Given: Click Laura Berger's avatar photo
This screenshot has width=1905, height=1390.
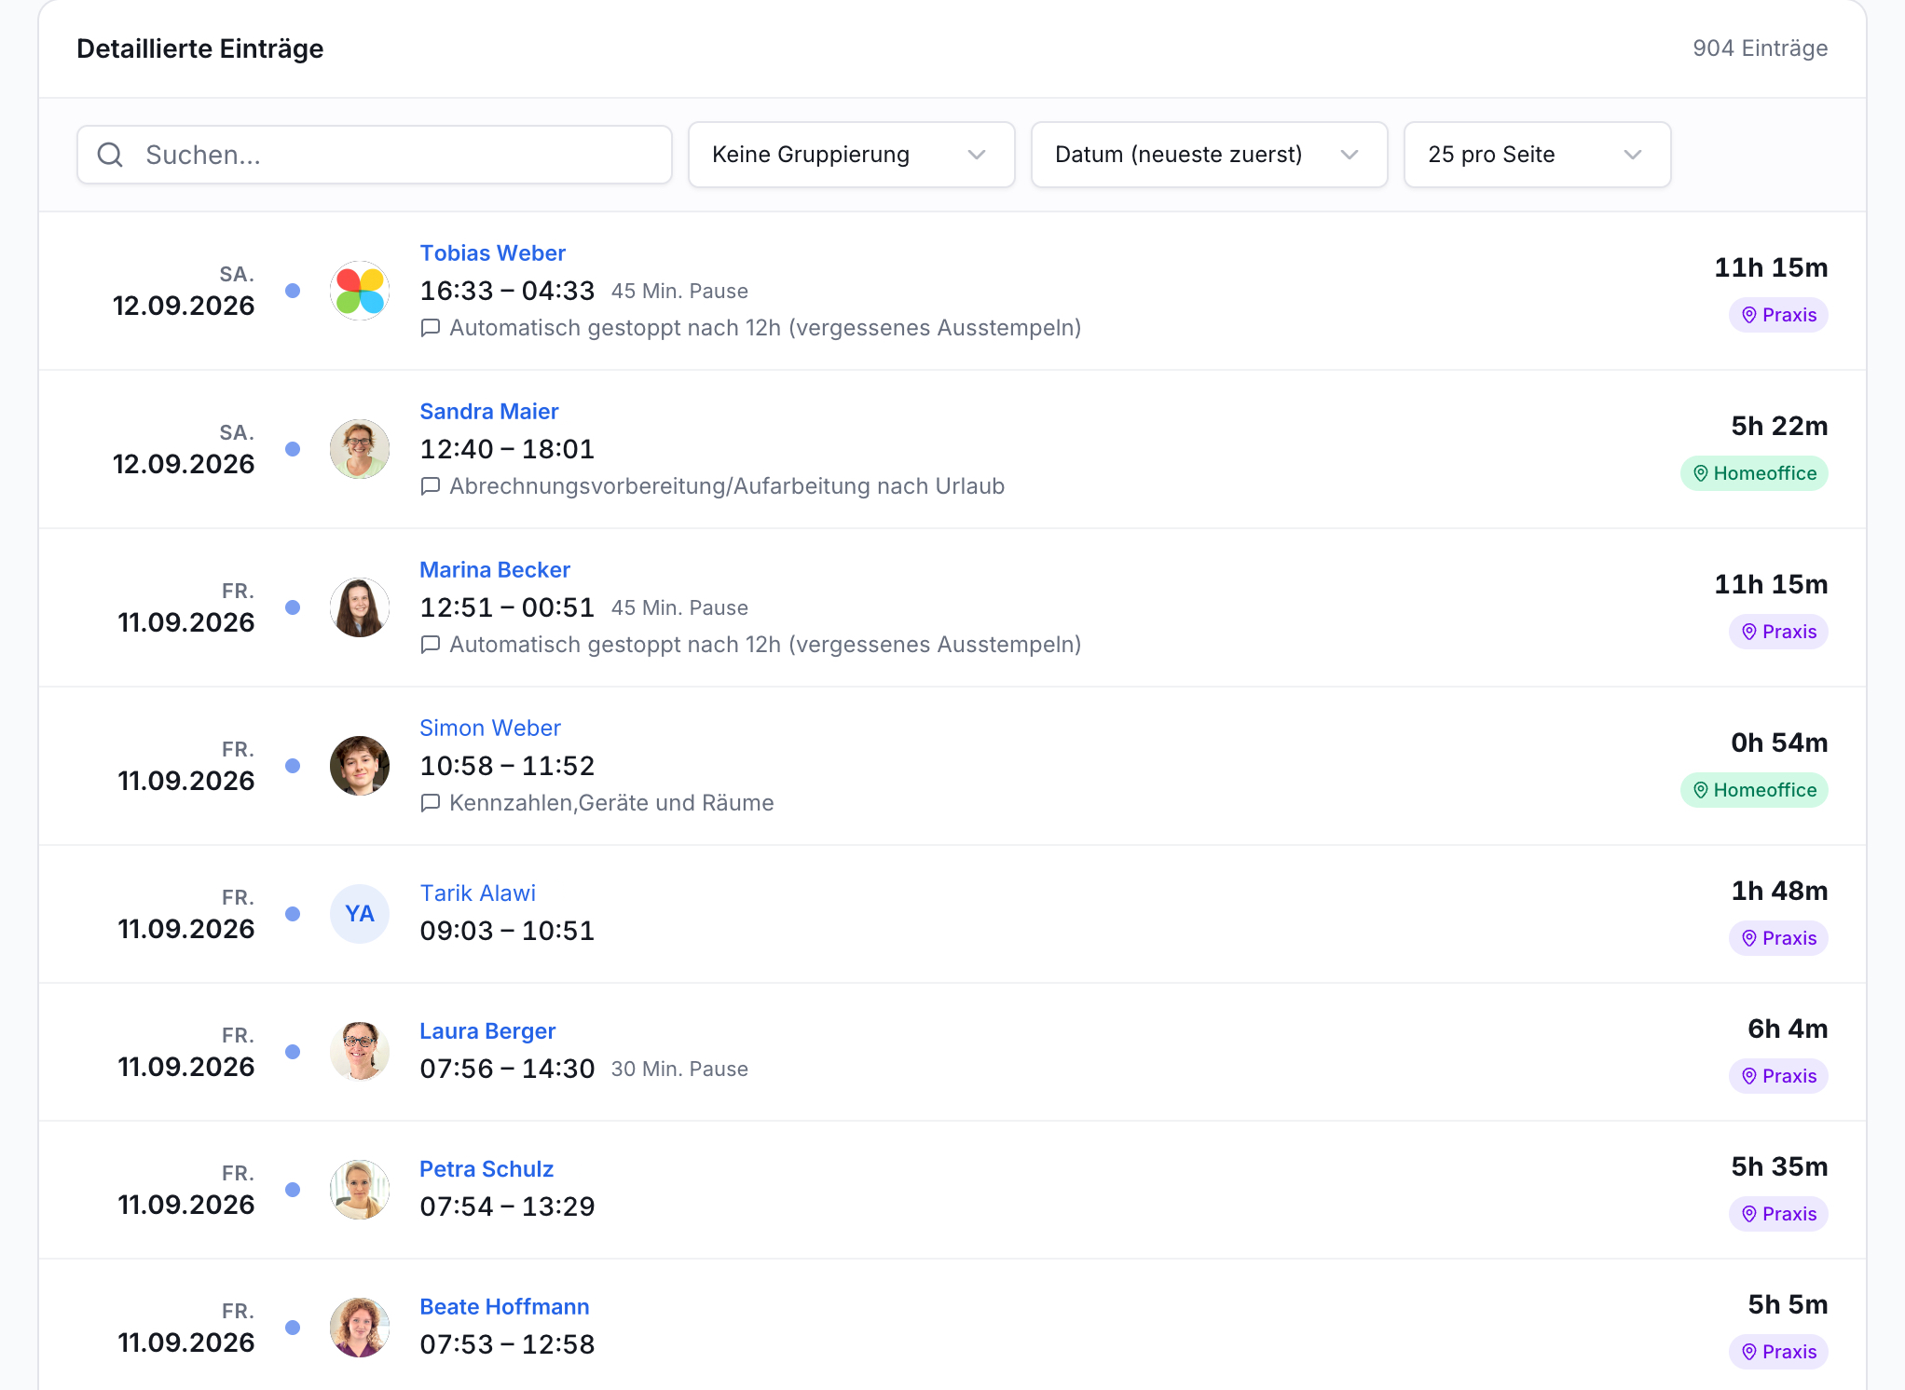Looking at the screenshot, I should (x=360, y=1052).
